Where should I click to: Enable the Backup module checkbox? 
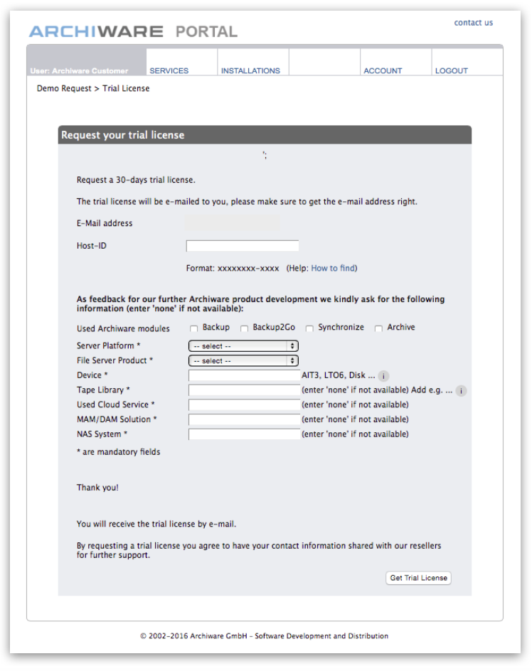coord(194,328)
